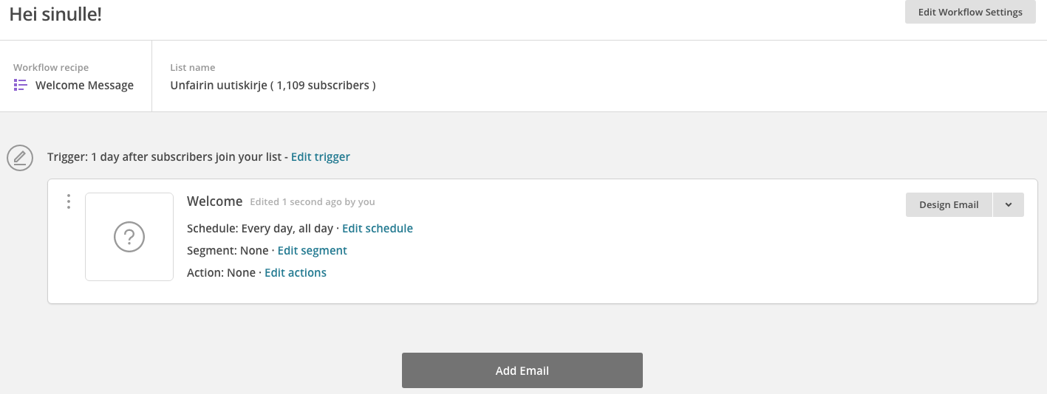Open the three-dot menu on the Welcome email
1047x394 pixels.
[69, 201]
